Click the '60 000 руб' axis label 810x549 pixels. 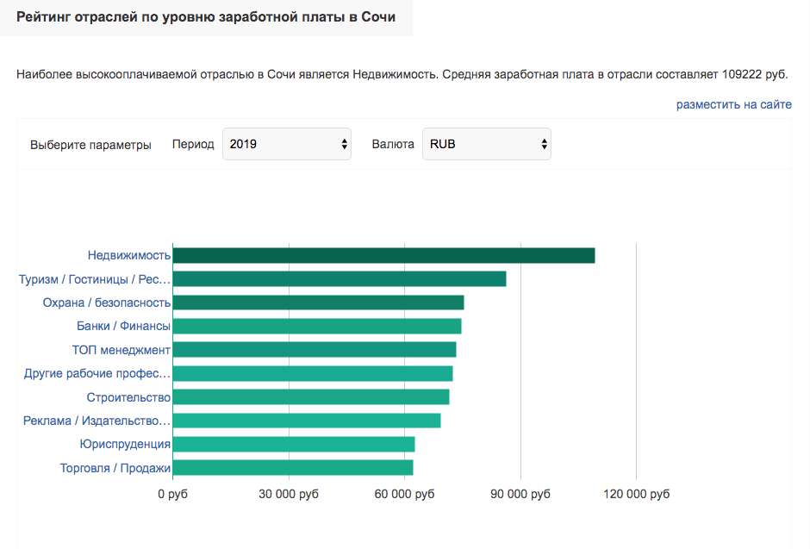(404, 494)
